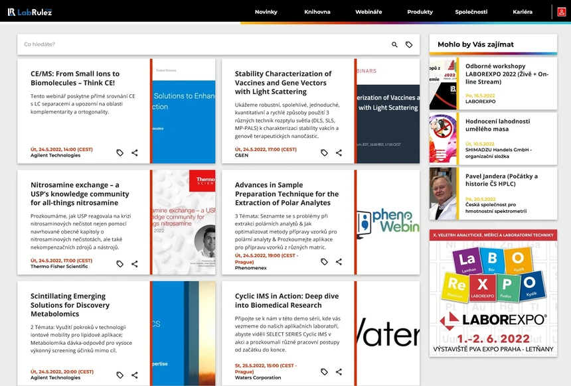Click the LABOREXPO workshop thumbnail in sidebar
This screenshot has height=386, width=571.
click(443, 84)
